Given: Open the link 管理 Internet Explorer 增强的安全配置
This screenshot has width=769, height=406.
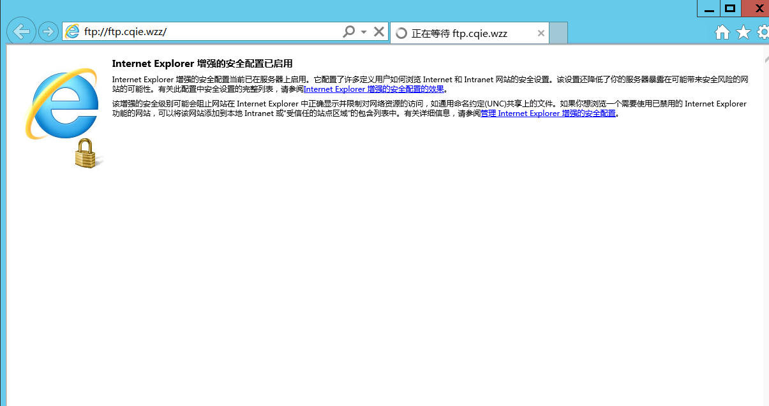Looking at the screenshot, I should tap(548, 113).
